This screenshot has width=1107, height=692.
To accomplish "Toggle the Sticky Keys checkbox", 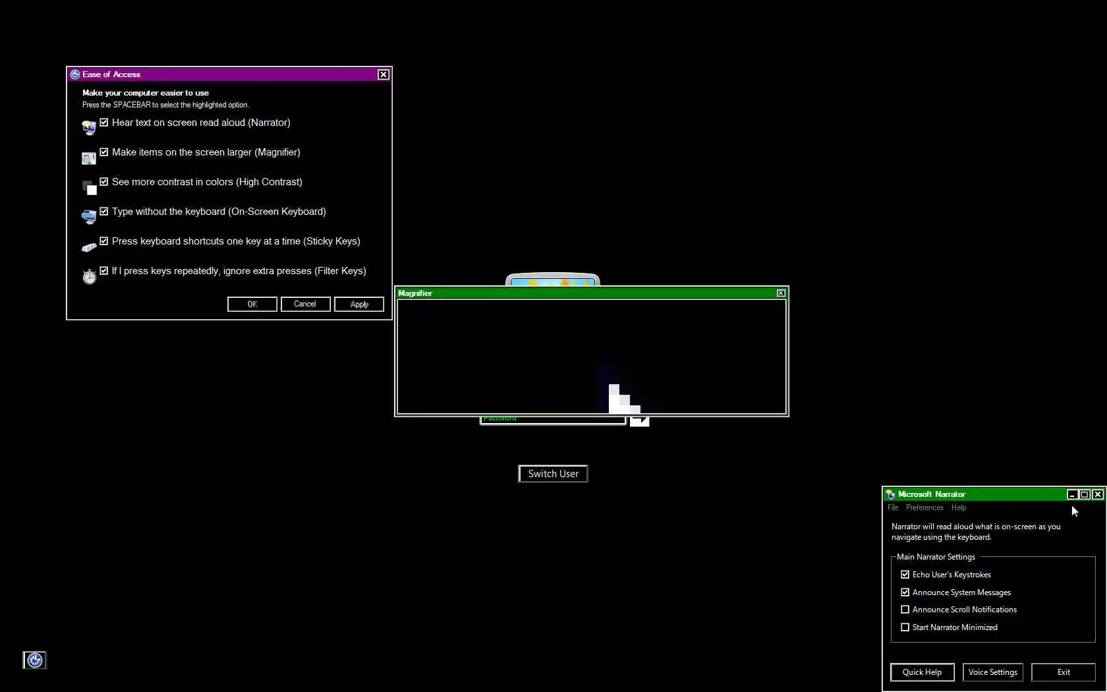I will coord(104,241).
